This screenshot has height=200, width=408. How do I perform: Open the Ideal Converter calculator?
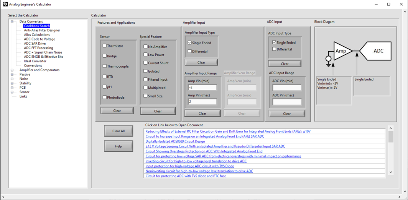click(35, 61)
